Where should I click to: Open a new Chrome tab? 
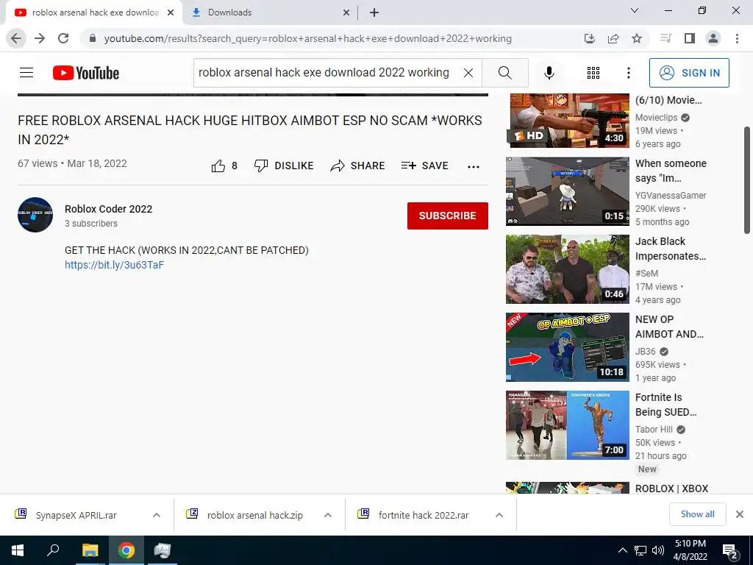pos(374,13)
